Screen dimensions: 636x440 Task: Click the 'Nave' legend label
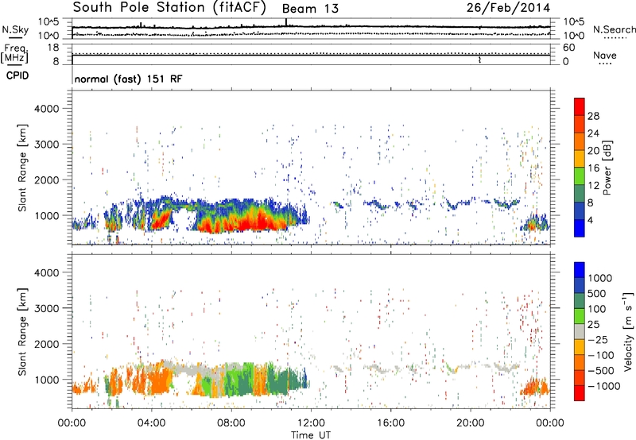click(x=605, y=56)
